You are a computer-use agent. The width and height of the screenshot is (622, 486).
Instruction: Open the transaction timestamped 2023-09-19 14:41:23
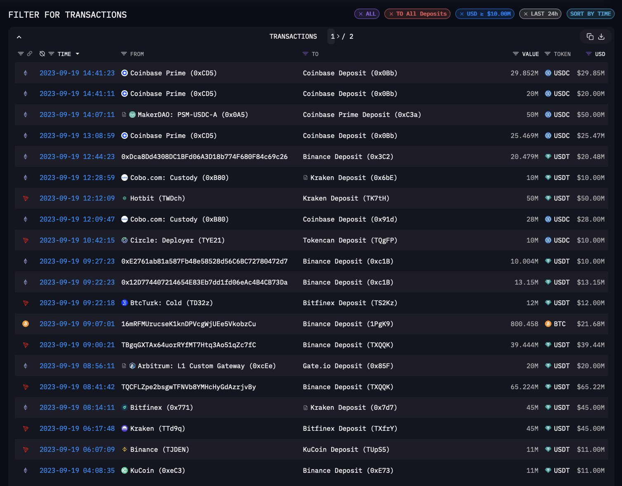pos(77,73)
